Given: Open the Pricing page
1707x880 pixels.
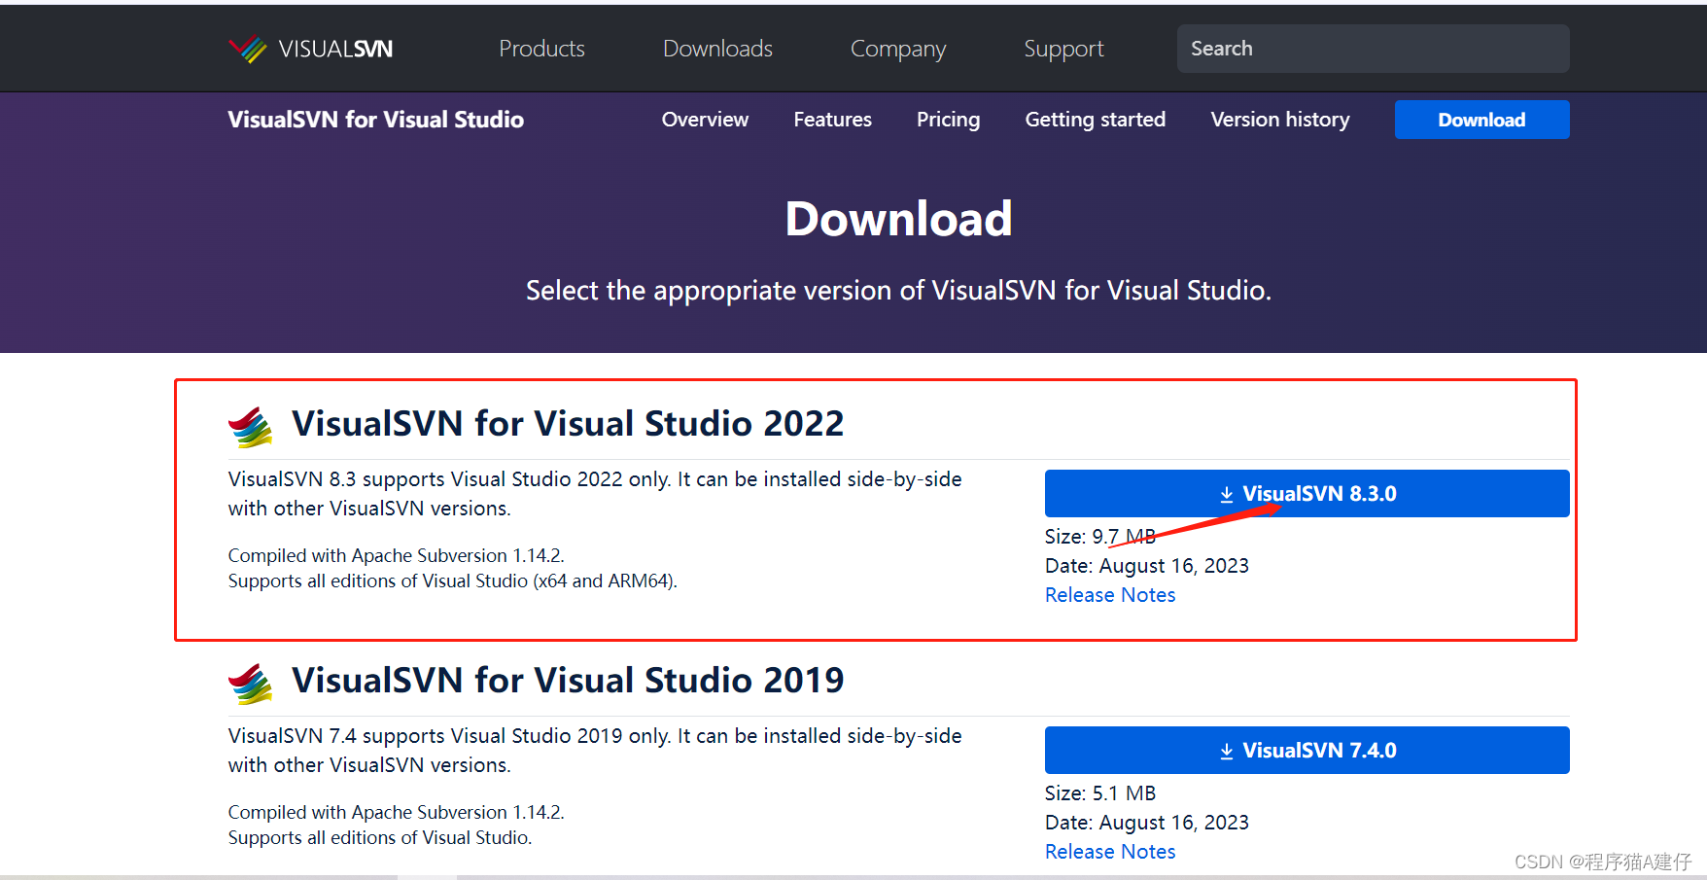Looking at the screenshot, I should (948, 120).
